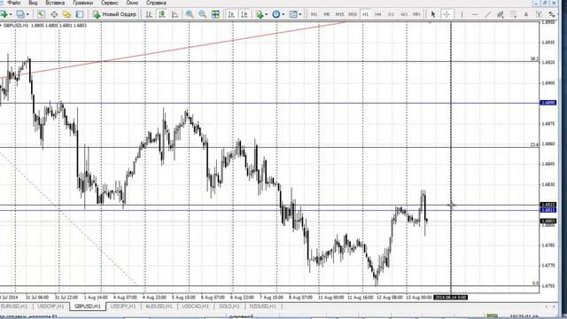This screenshot has height=319, width=567.
Task: Switch chart to line chart type
Action: (x=175, y=14)
